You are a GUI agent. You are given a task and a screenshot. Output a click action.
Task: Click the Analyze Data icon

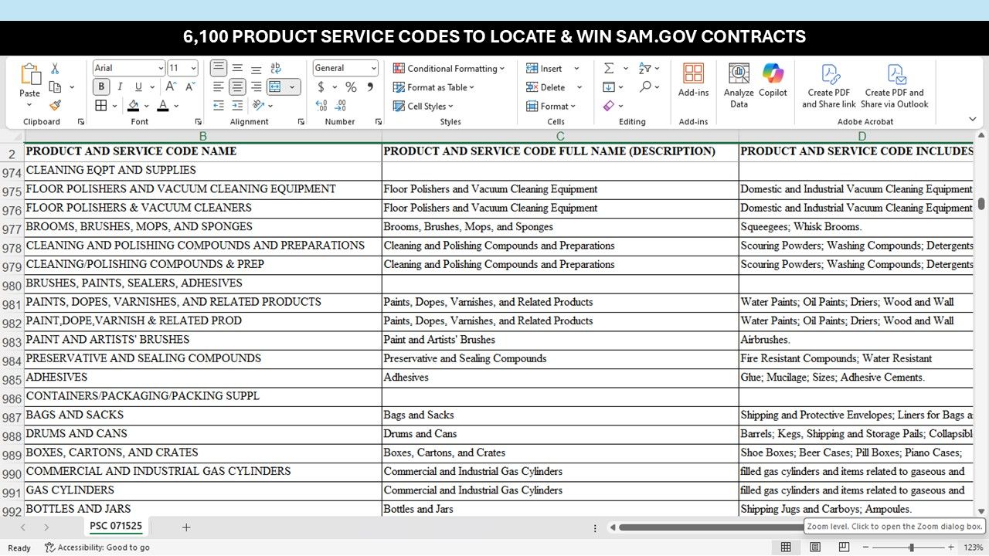point(739,81)
